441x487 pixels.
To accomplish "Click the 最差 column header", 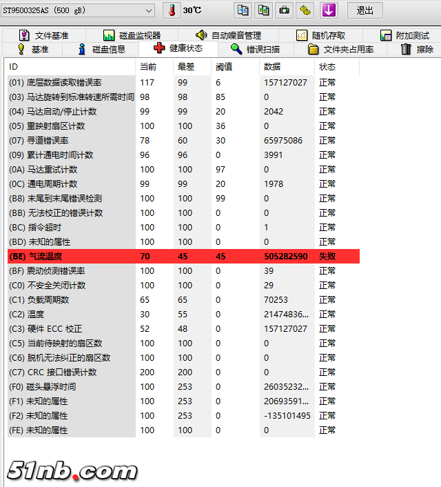I will click(192, 67).
